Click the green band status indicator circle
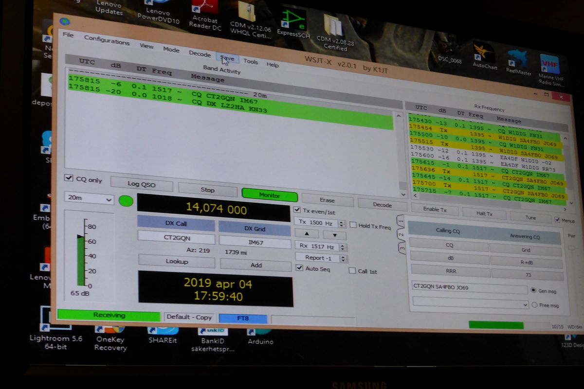This screenshot has width=584, height=389. [x=126, y=201]
